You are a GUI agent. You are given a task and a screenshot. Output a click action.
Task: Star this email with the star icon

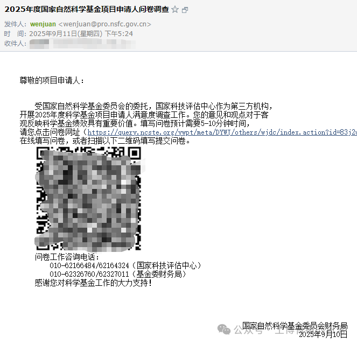pos(175,10)
